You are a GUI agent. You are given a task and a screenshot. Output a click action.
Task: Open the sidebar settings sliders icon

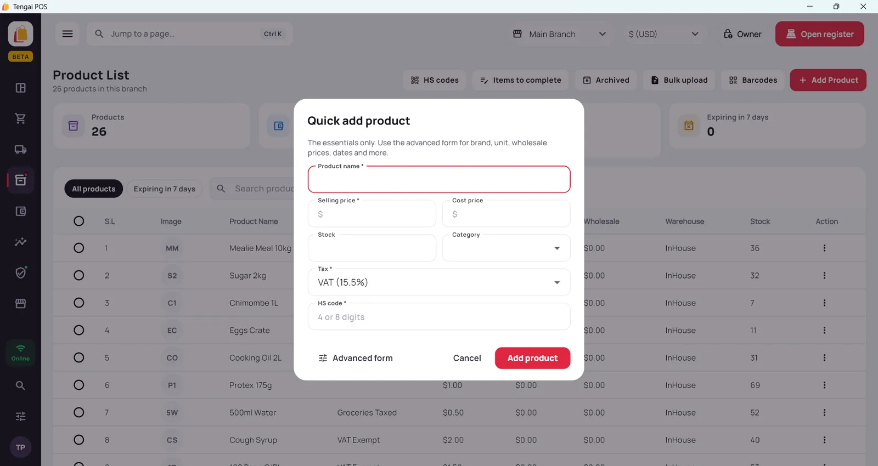coord(20,416)
